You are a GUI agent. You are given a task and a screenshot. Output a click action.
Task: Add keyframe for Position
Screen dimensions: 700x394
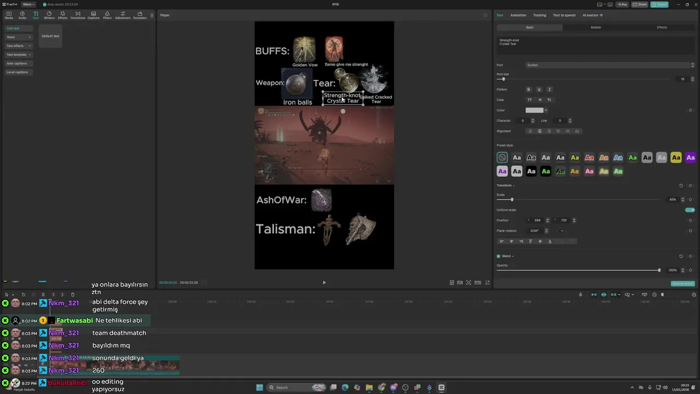click(690, 220)
